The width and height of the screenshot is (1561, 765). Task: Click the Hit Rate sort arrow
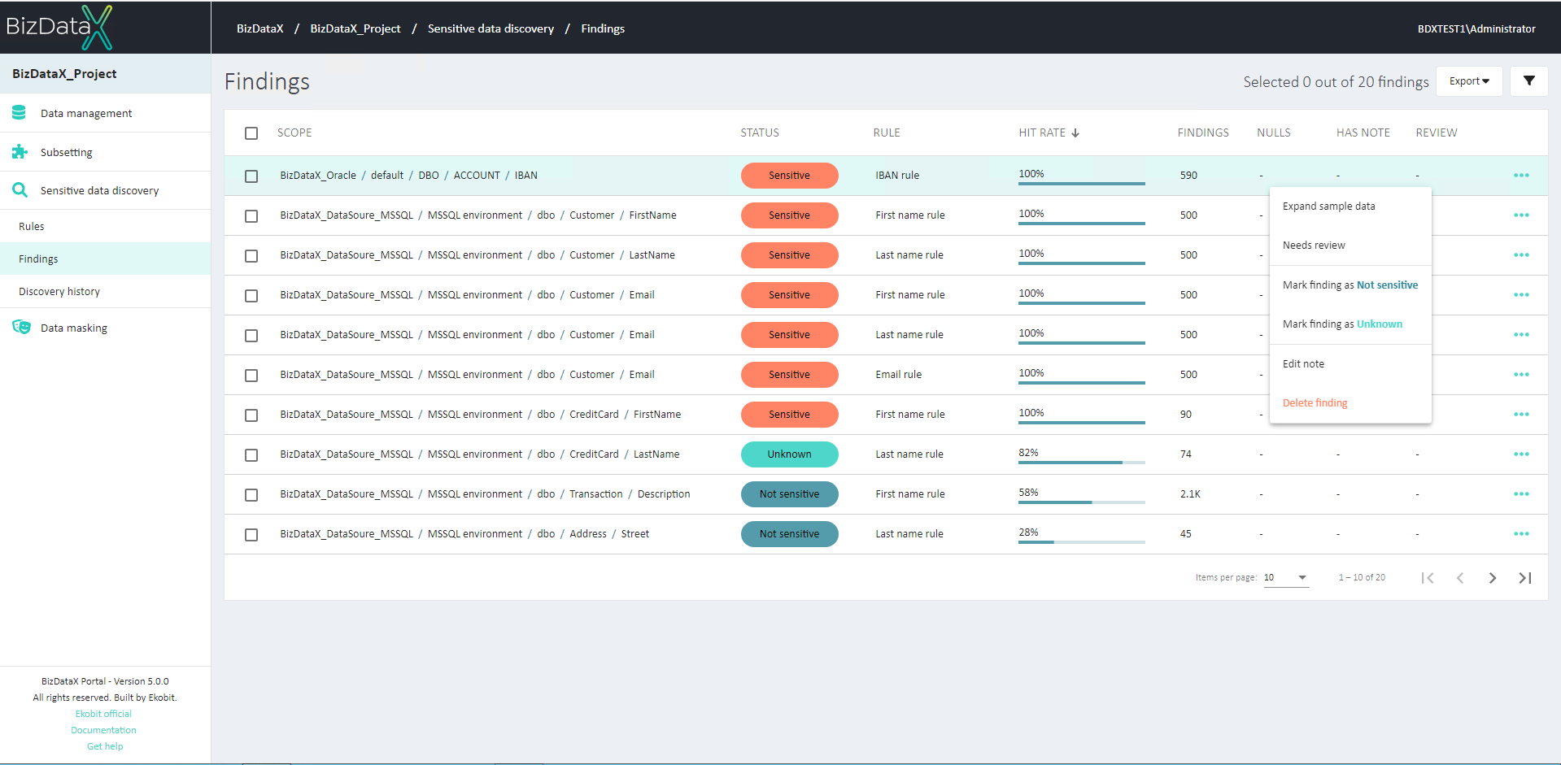click(x=1075, y=133)
